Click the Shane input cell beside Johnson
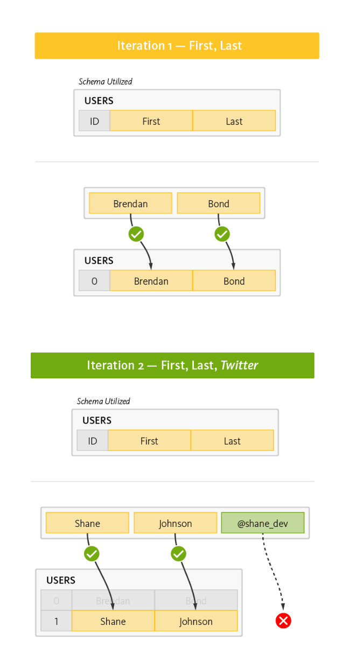Screen dimensions: 349x662 tap(87, 523)
